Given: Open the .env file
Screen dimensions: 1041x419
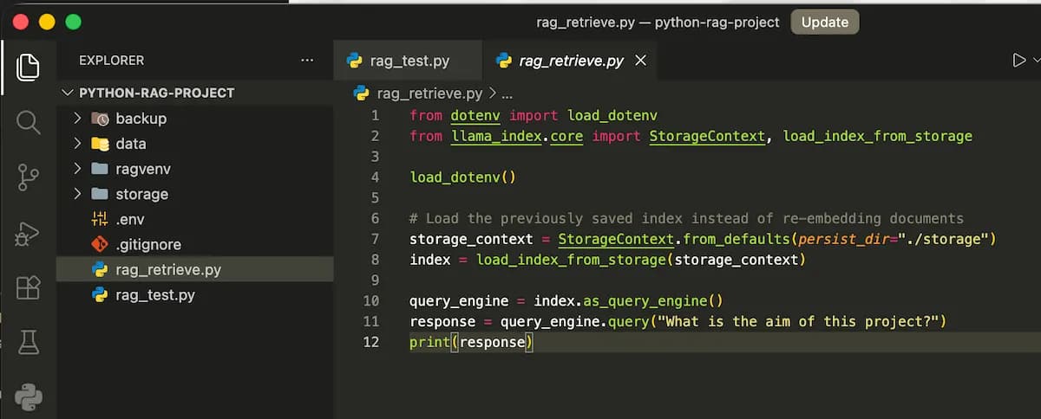Looking at the screenshot, I should 132,219.
